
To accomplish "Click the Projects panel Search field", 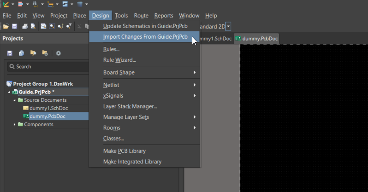I will click(x=46, y=67).
